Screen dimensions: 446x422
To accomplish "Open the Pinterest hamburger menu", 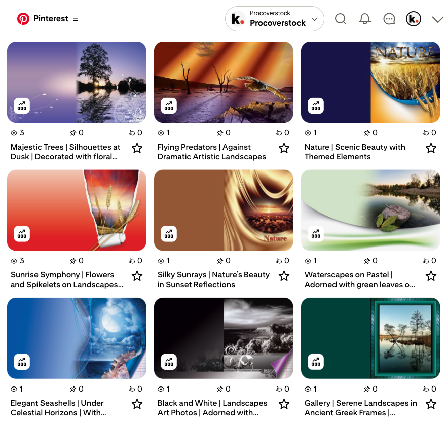I will tap(76, 19).
